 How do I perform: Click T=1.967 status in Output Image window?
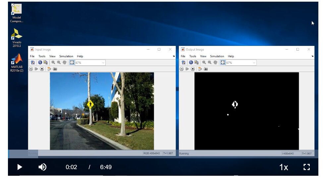click(x=306, y=153)
